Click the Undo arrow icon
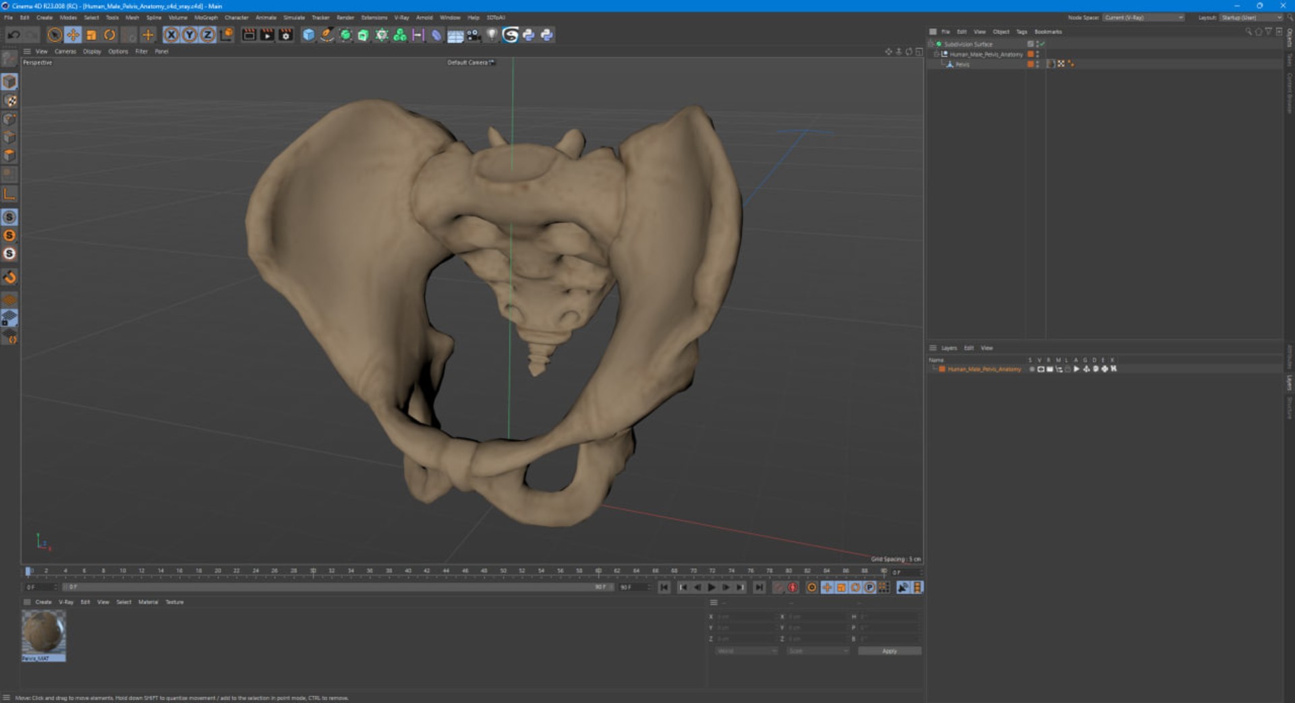 [13, 35]
